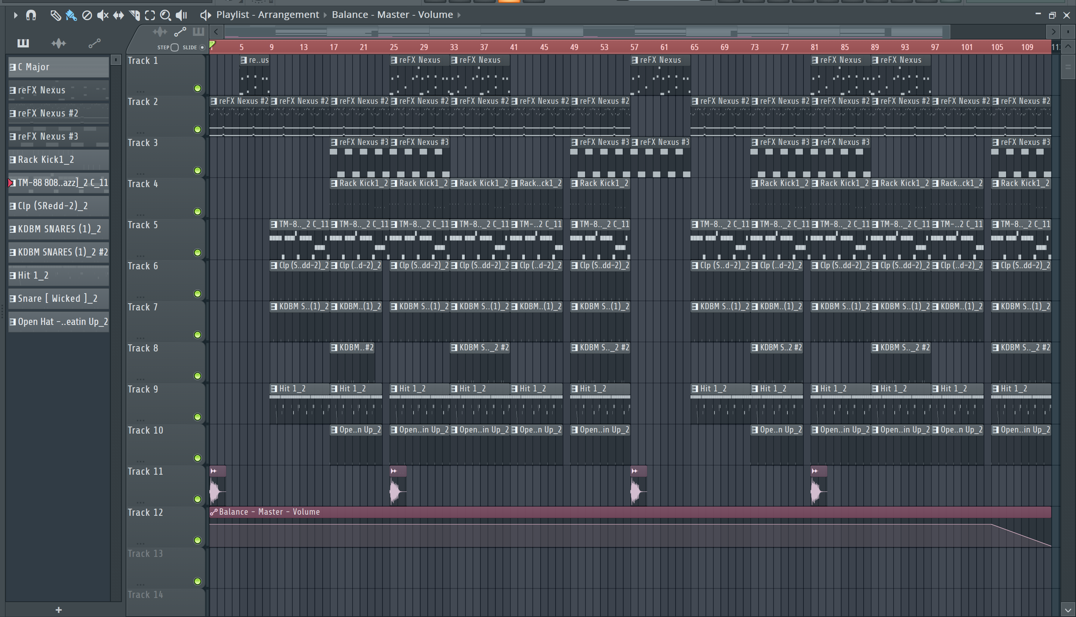Select the Open Hat pattern in the picker
Image resolution: width=1076 pixels, height=617 pixels.
pyautogui.click(x=59, y=322)
